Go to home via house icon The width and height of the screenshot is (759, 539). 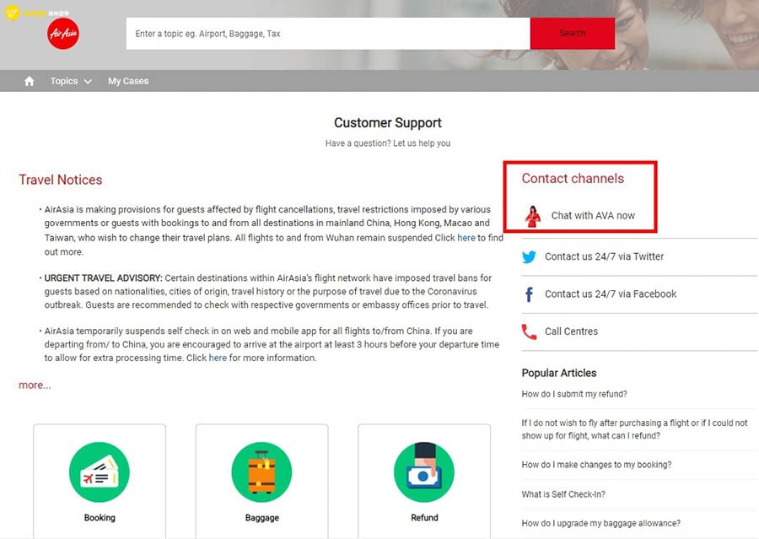tap(30, 81)
